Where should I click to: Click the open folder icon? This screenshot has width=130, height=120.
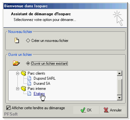pos(16,63)
